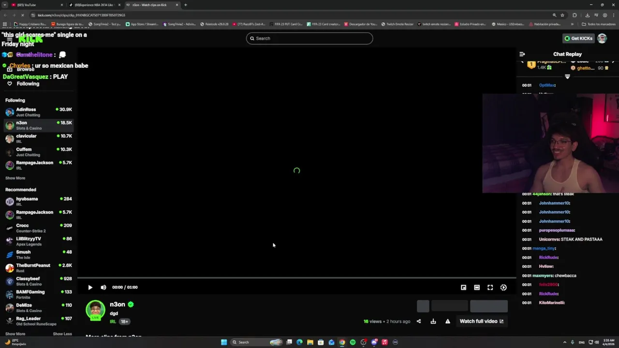Open playback speed settings icon

click(x=503, y=287)
